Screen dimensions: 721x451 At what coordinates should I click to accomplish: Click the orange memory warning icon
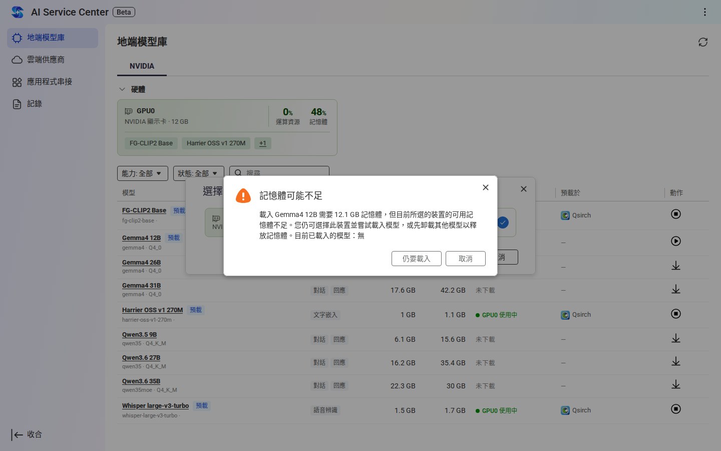[x=243, y=196]
